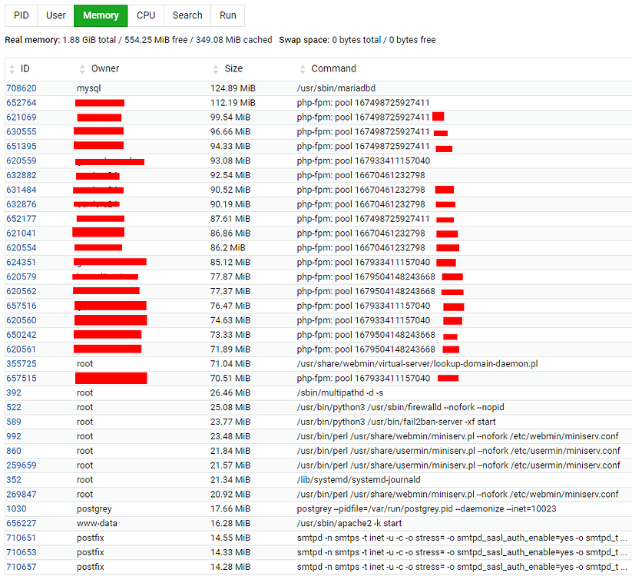Open the Search tab
Viewport: 632px width, 576px height.
coord(187,15)
